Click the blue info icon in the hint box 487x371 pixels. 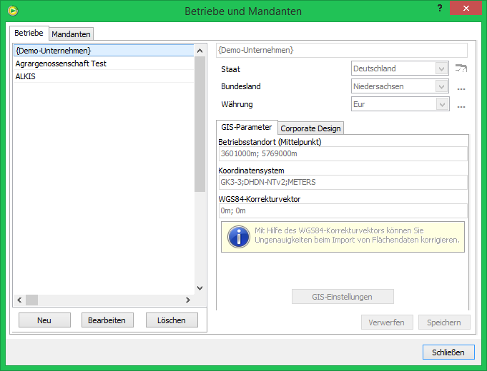click(x=238, y=236)
